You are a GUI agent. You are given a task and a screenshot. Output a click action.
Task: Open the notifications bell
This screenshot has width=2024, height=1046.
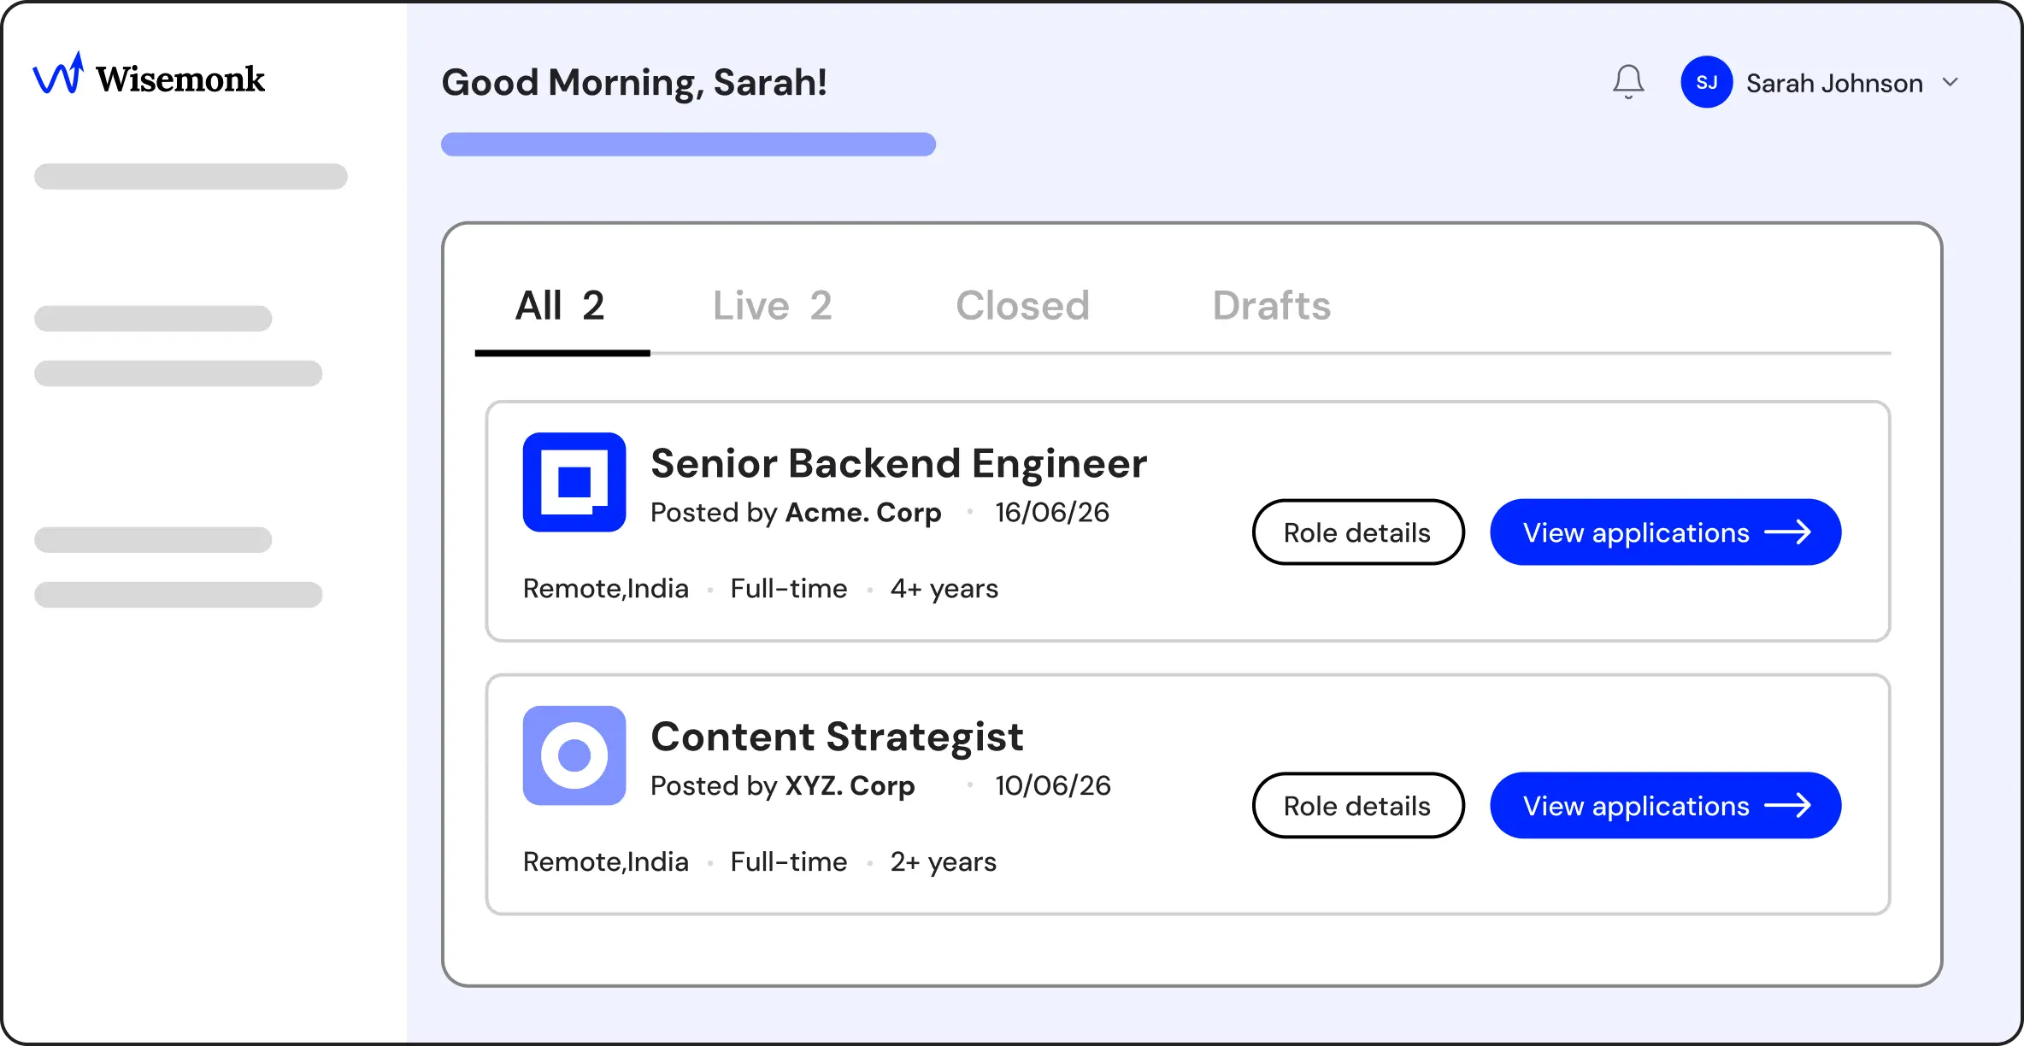coord(1628,82)
